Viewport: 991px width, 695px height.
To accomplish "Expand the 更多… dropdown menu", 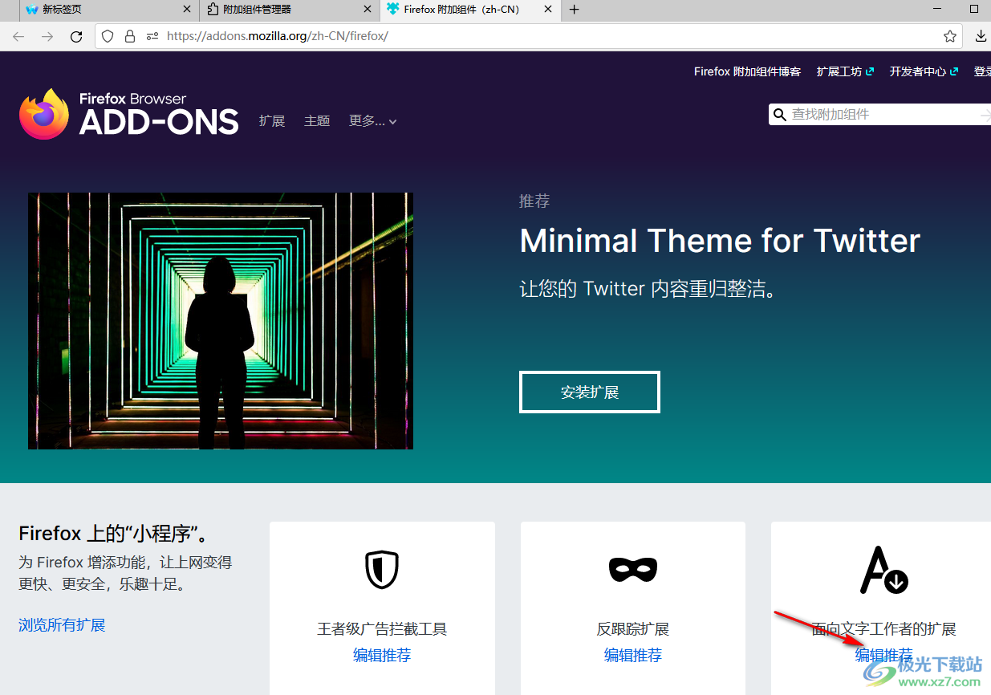I will coord(373,120).
